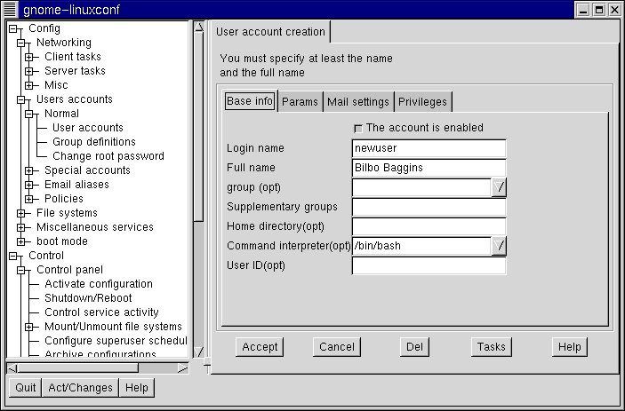The height and width of the screenshot is (411, 625).
Task: Expand the Client tasks tree node
Action: coord(29,57)
